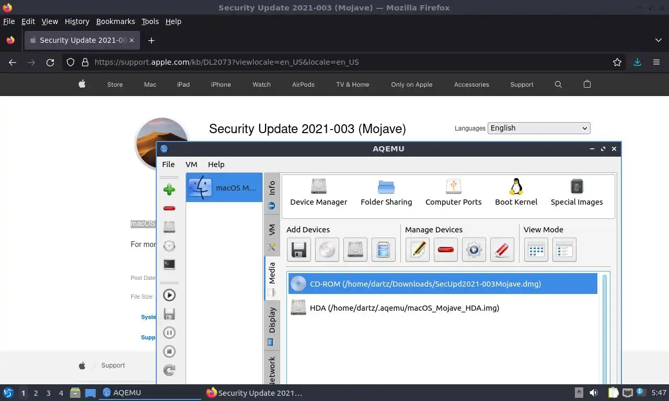This screenshot has height=401, width=669.
Task: Start the VM with the play icon
Action: (169, 295)
